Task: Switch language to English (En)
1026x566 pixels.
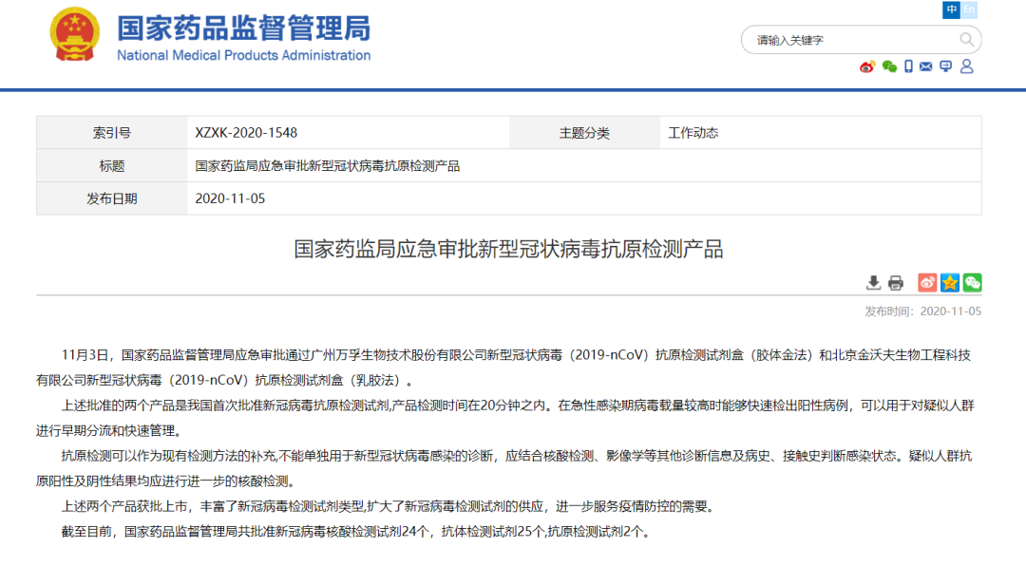Action: coord(969,10)
